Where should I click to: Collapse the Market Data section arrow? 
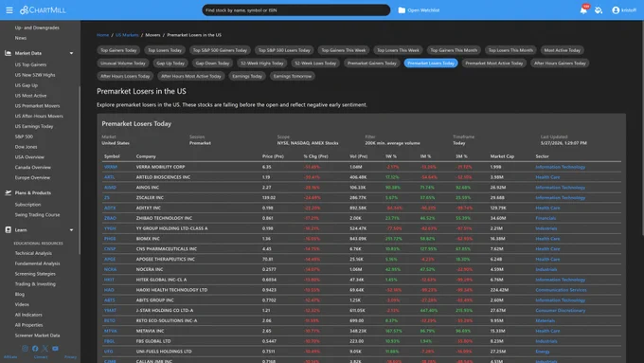click(71, 53)
